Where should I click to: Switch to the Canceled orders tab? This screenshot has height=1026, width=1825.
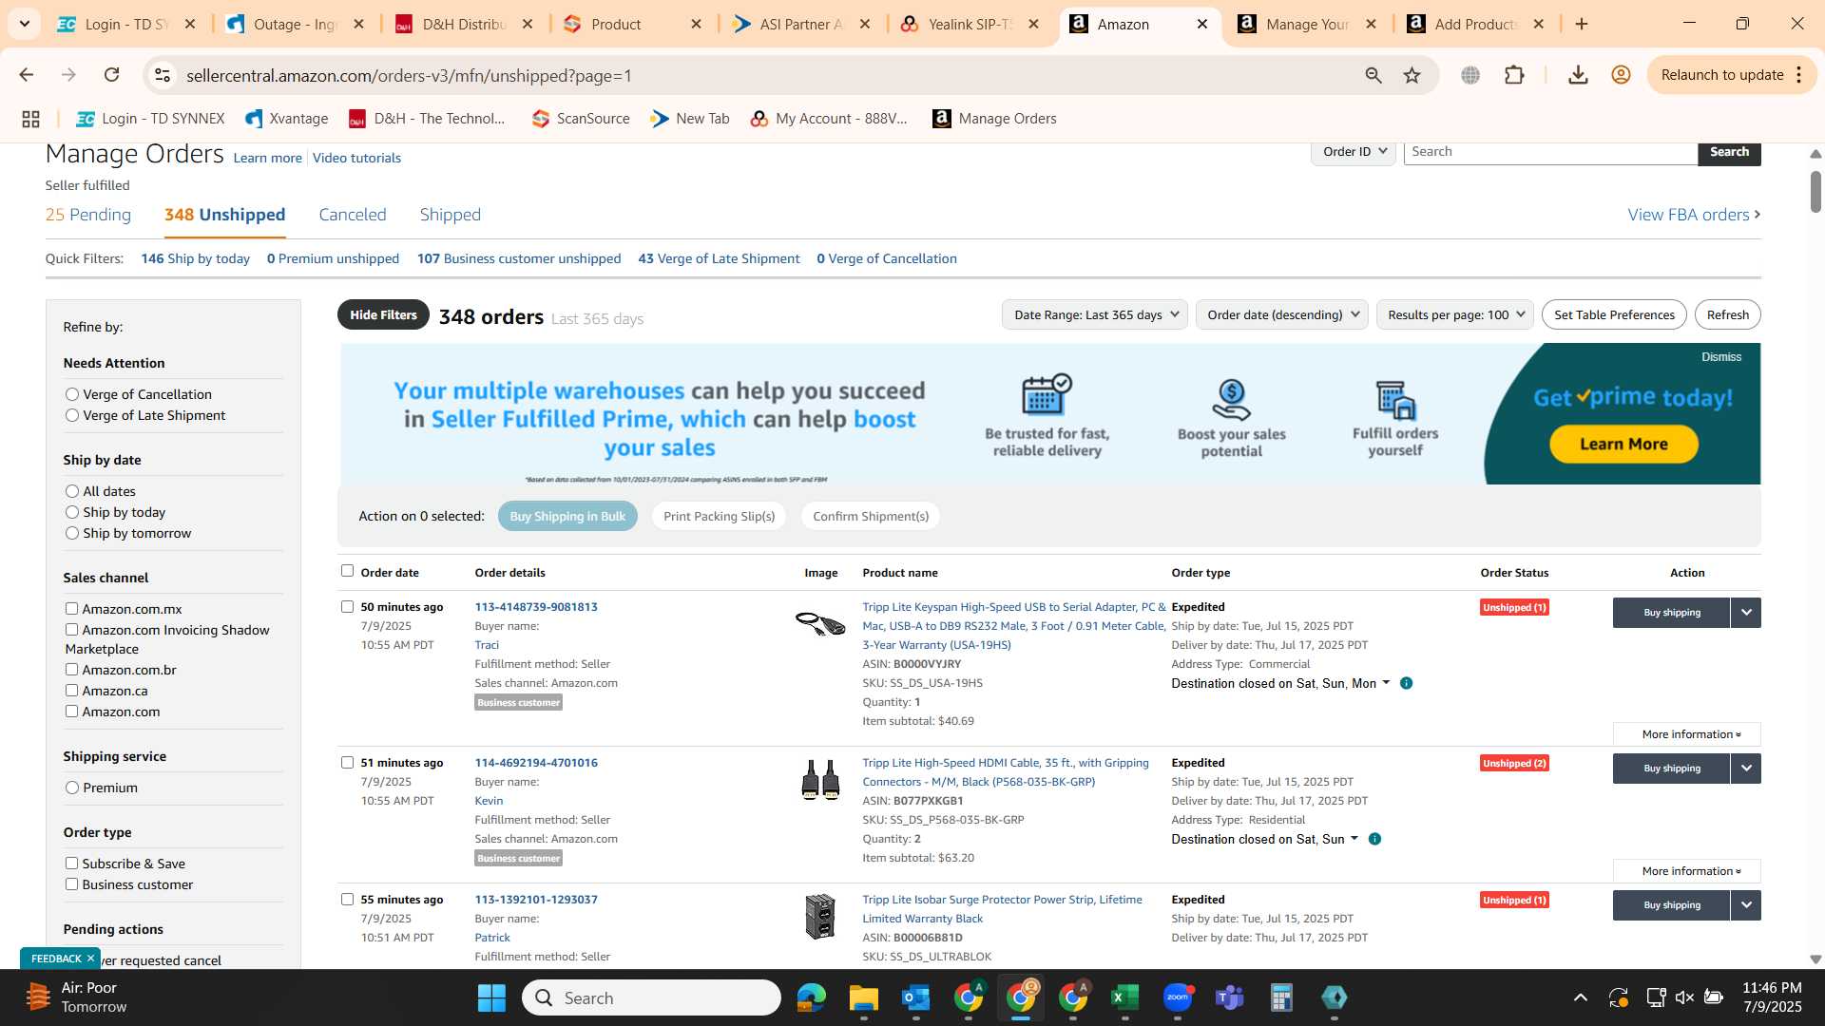(353, 215)
